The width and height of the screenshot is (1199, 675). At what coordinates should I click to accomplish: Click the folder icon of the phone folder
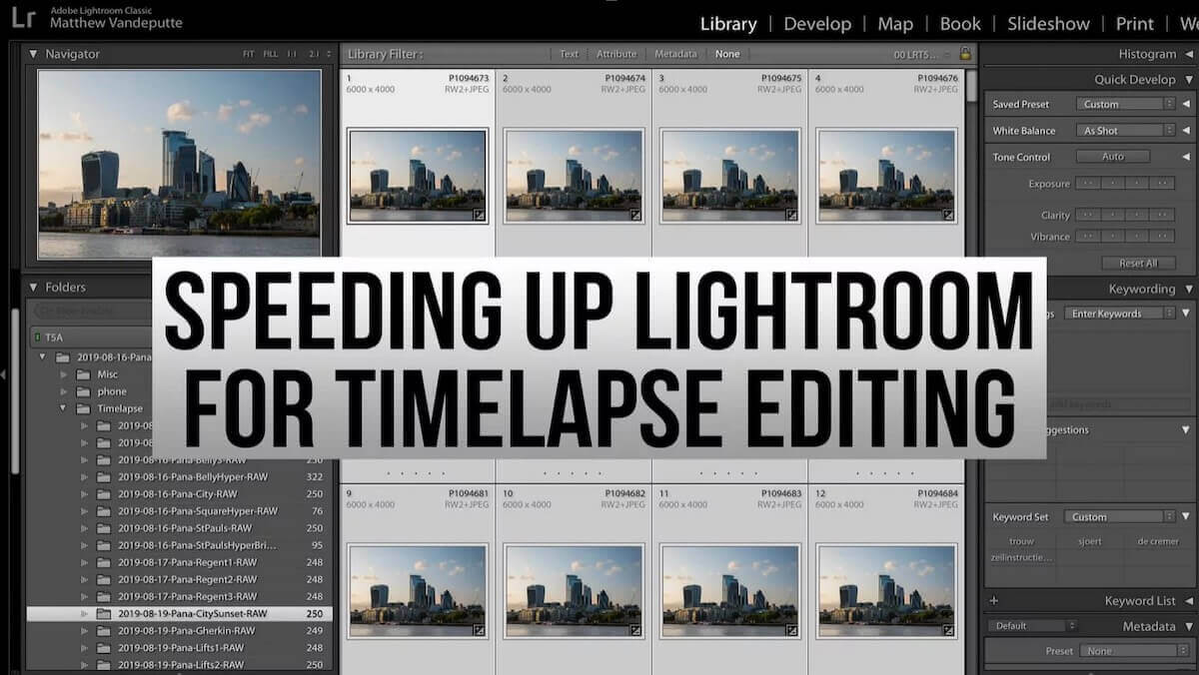(85, 391)
